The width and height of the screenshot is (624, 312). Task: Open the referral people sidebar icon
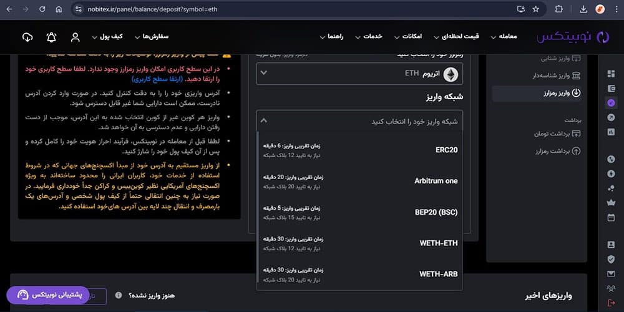pos(611,288)
